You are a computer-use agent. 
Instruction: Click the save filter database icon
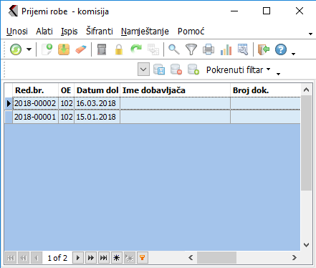click(x=159, y=70)
